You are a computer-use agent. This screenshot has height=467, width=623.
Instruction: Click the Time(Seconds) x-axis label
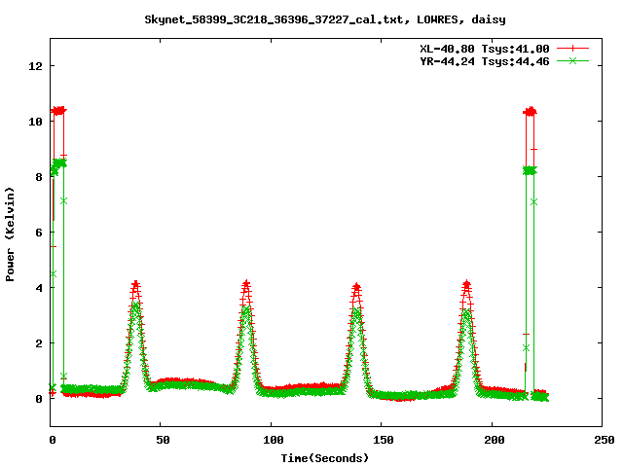point(325,458)
